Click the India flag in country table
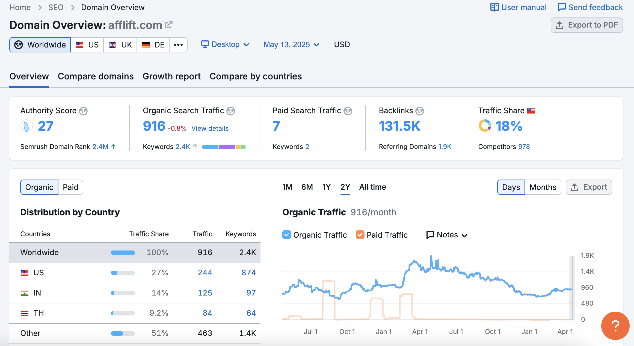The width and height of the screenshot is (634, 346). [x=25, y=293]
